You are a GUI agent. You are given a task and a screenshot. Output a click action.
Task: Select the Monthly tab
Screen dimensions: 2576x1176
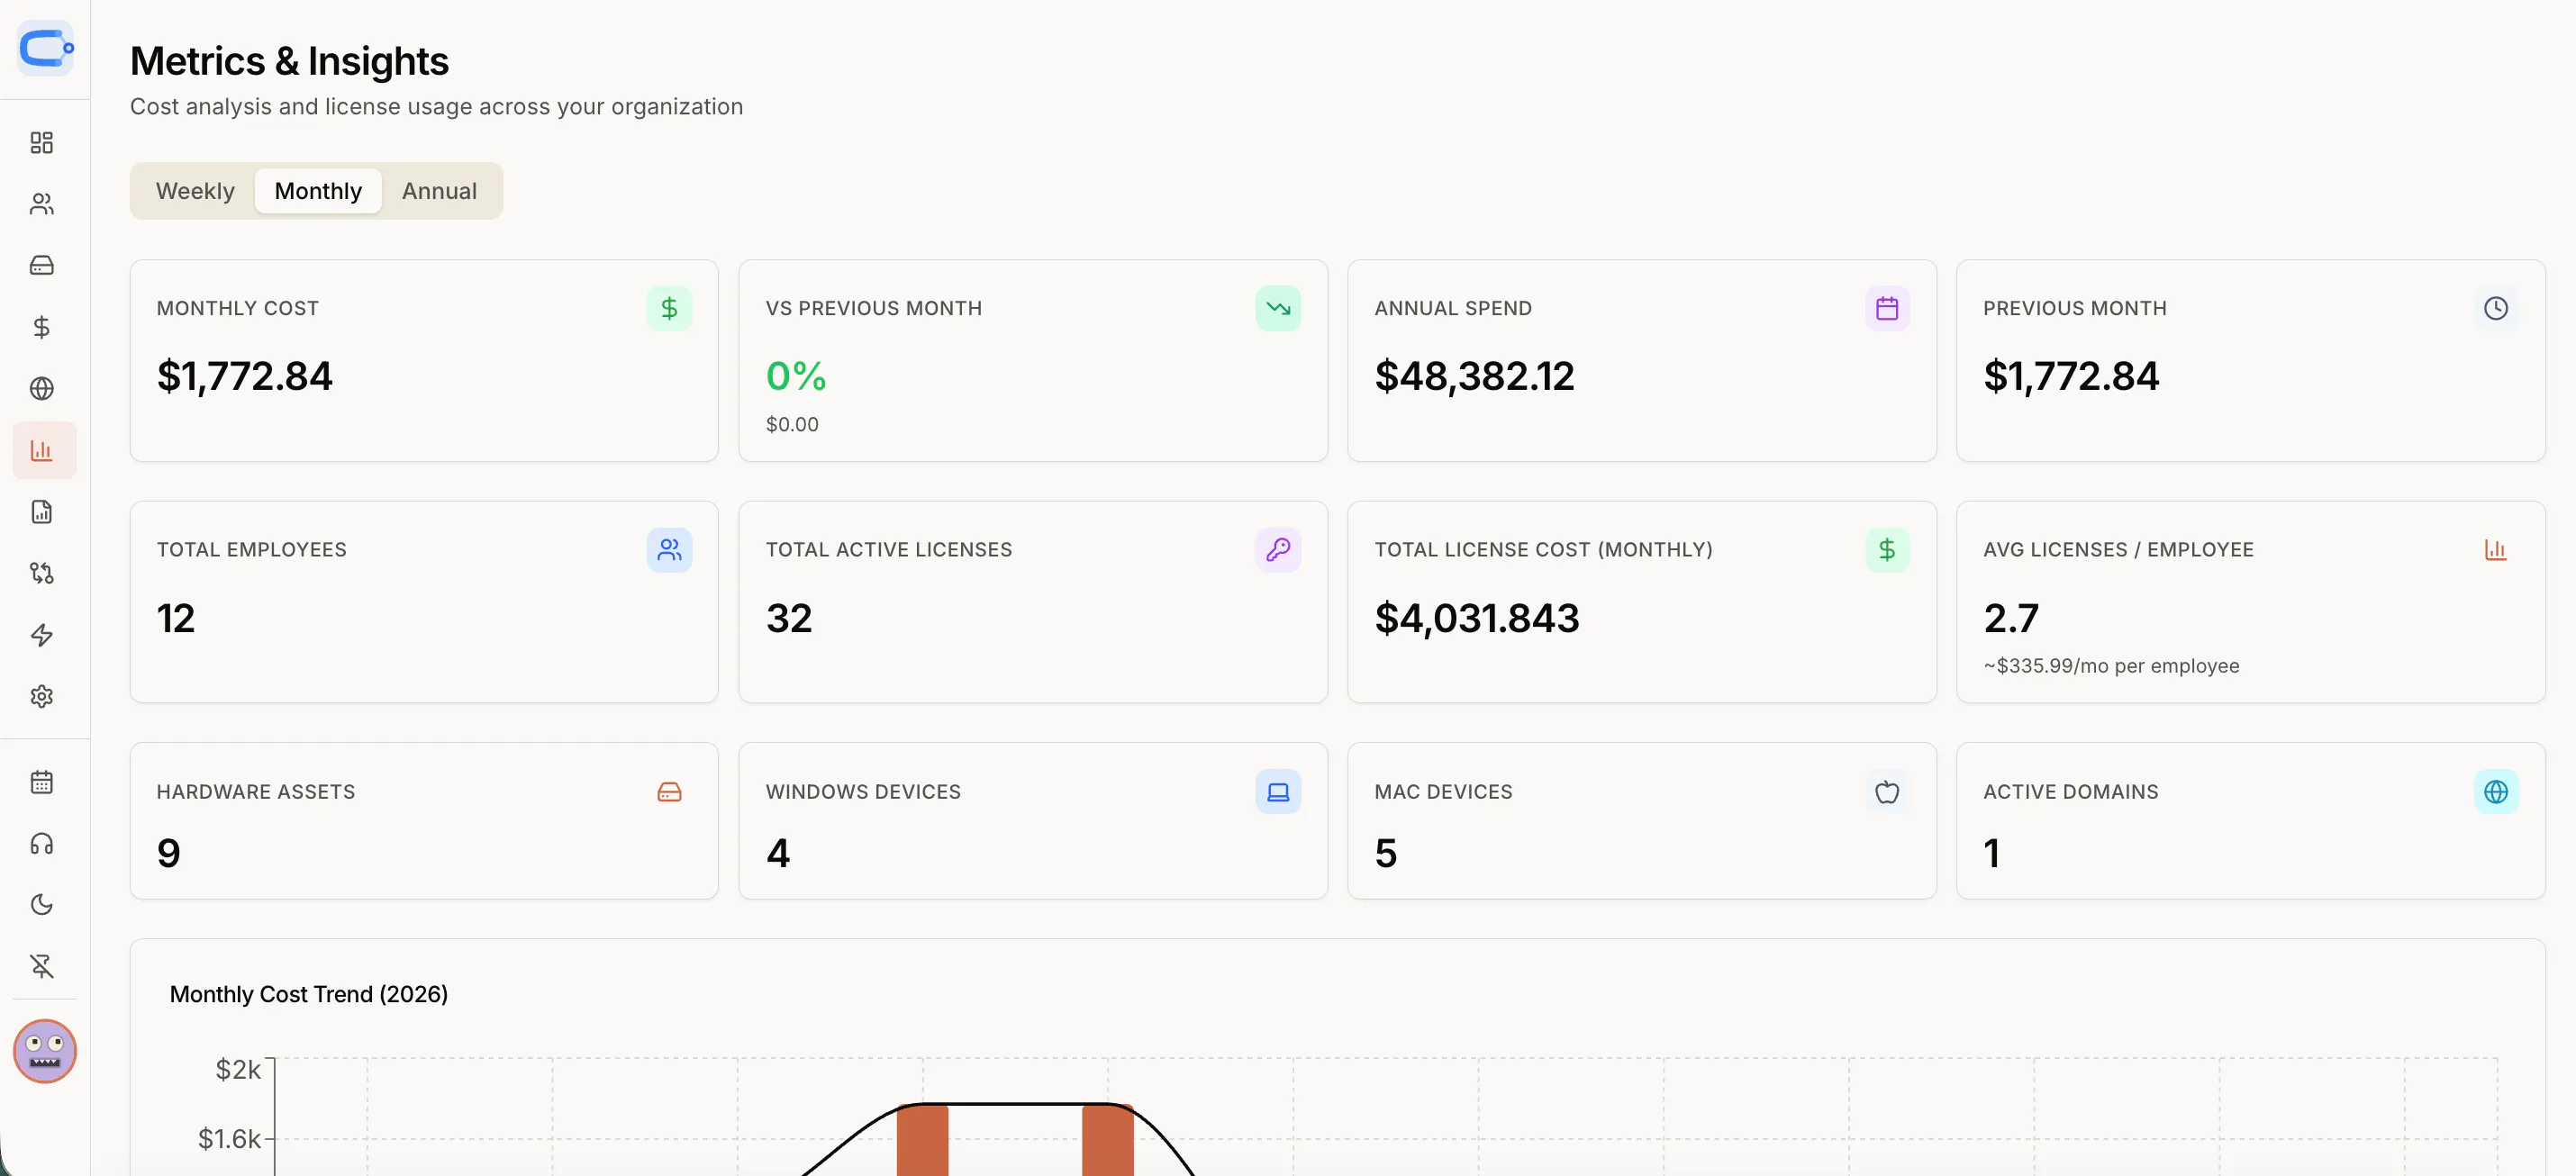pos(318,191)
